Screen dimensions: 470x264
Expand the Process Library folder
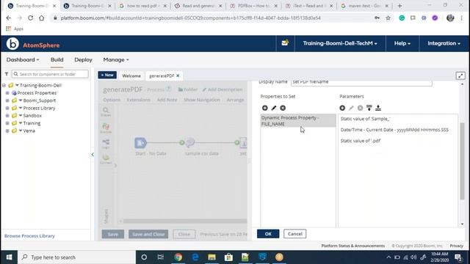click(x=7, y=108)
